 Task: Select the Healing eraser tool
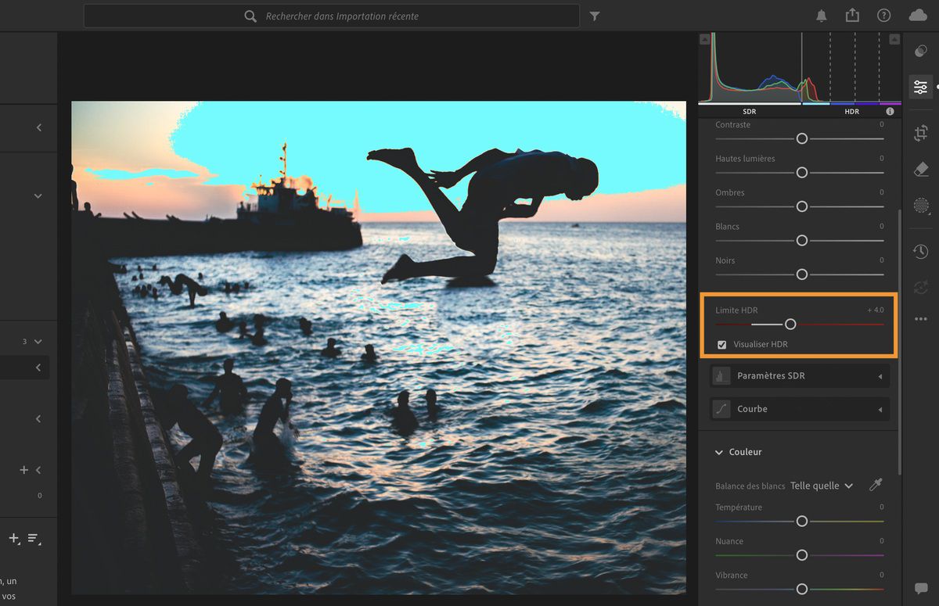tap(921, 170)
